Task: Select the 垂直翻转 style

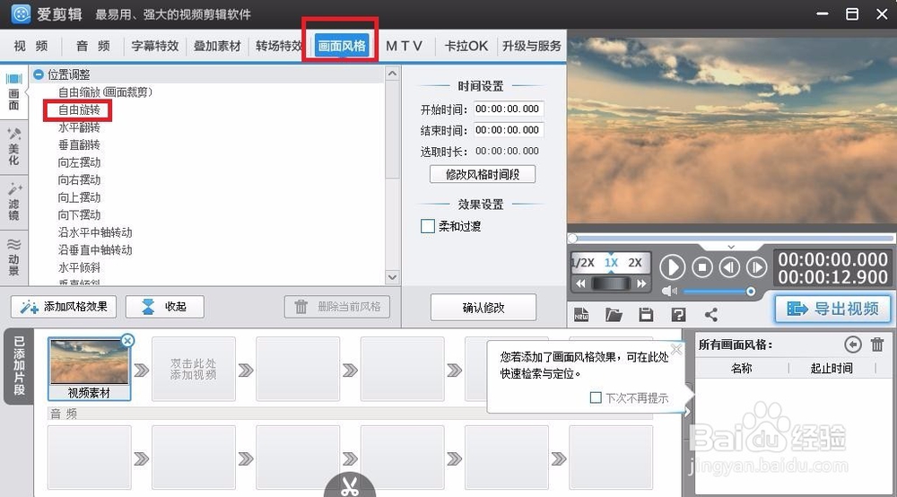Action: (x=79, y=144)
